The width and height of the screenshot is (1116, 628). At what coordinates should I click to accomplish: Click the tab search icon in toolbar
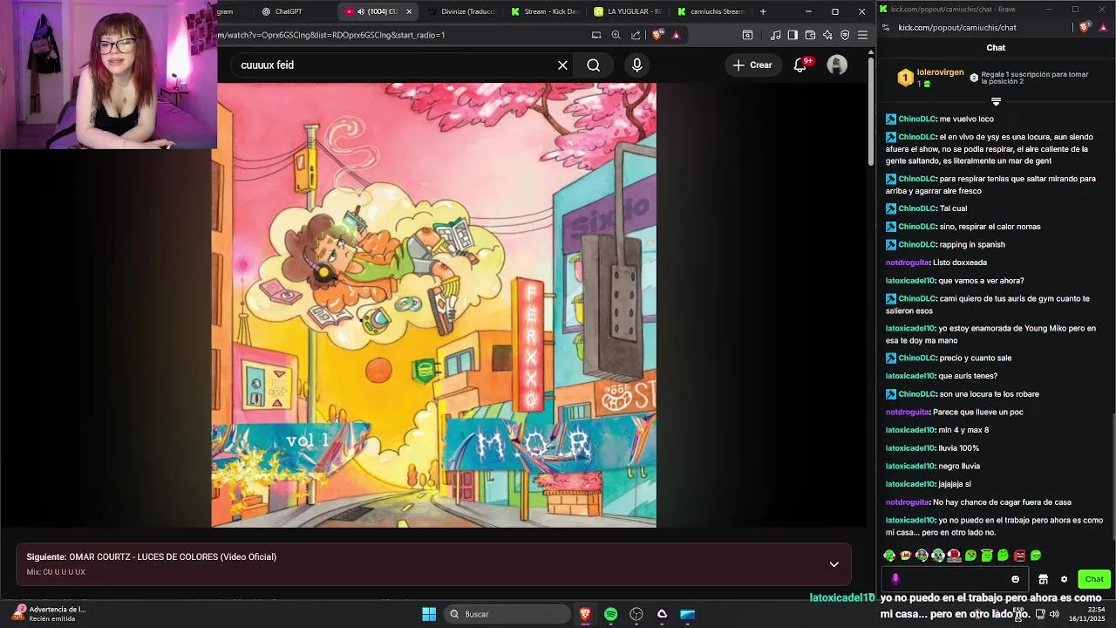point(747,35)
